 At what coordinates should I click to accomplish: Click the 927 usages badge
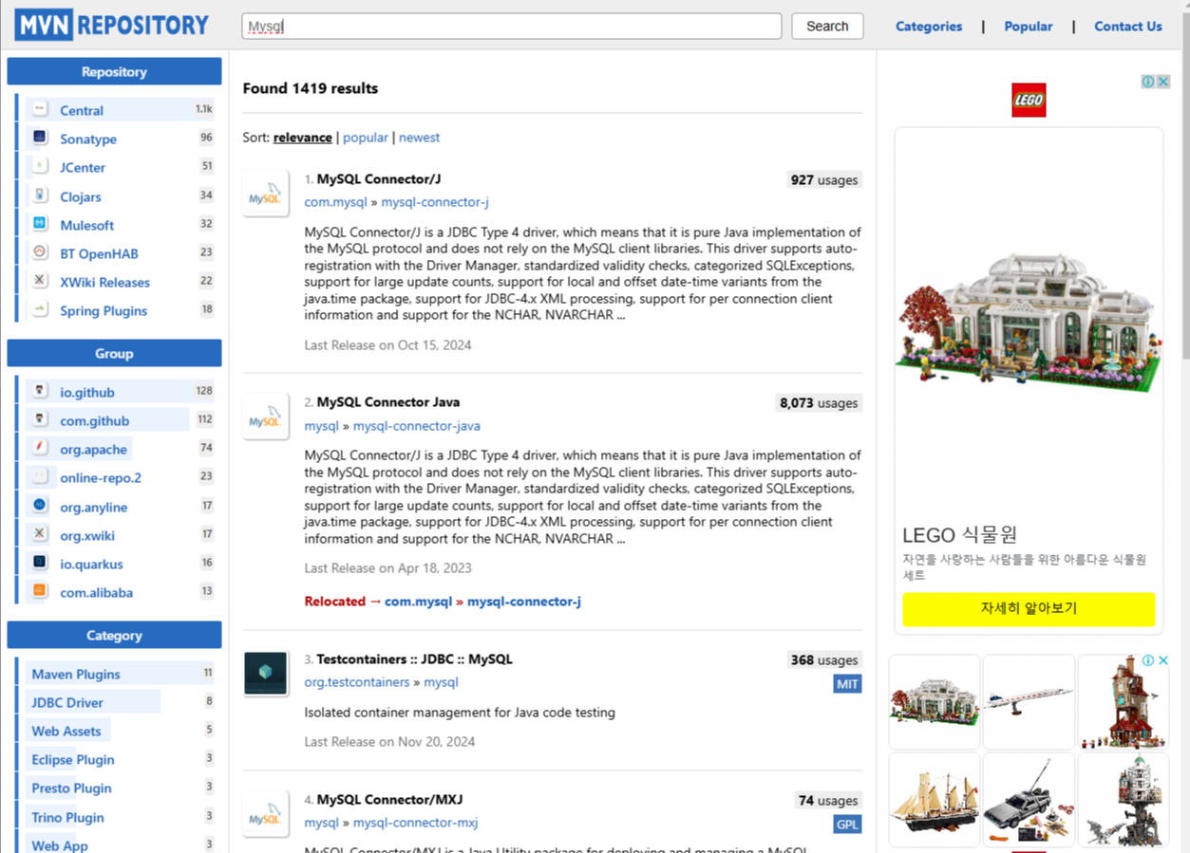pyautogui.click(x=824, y=180)
